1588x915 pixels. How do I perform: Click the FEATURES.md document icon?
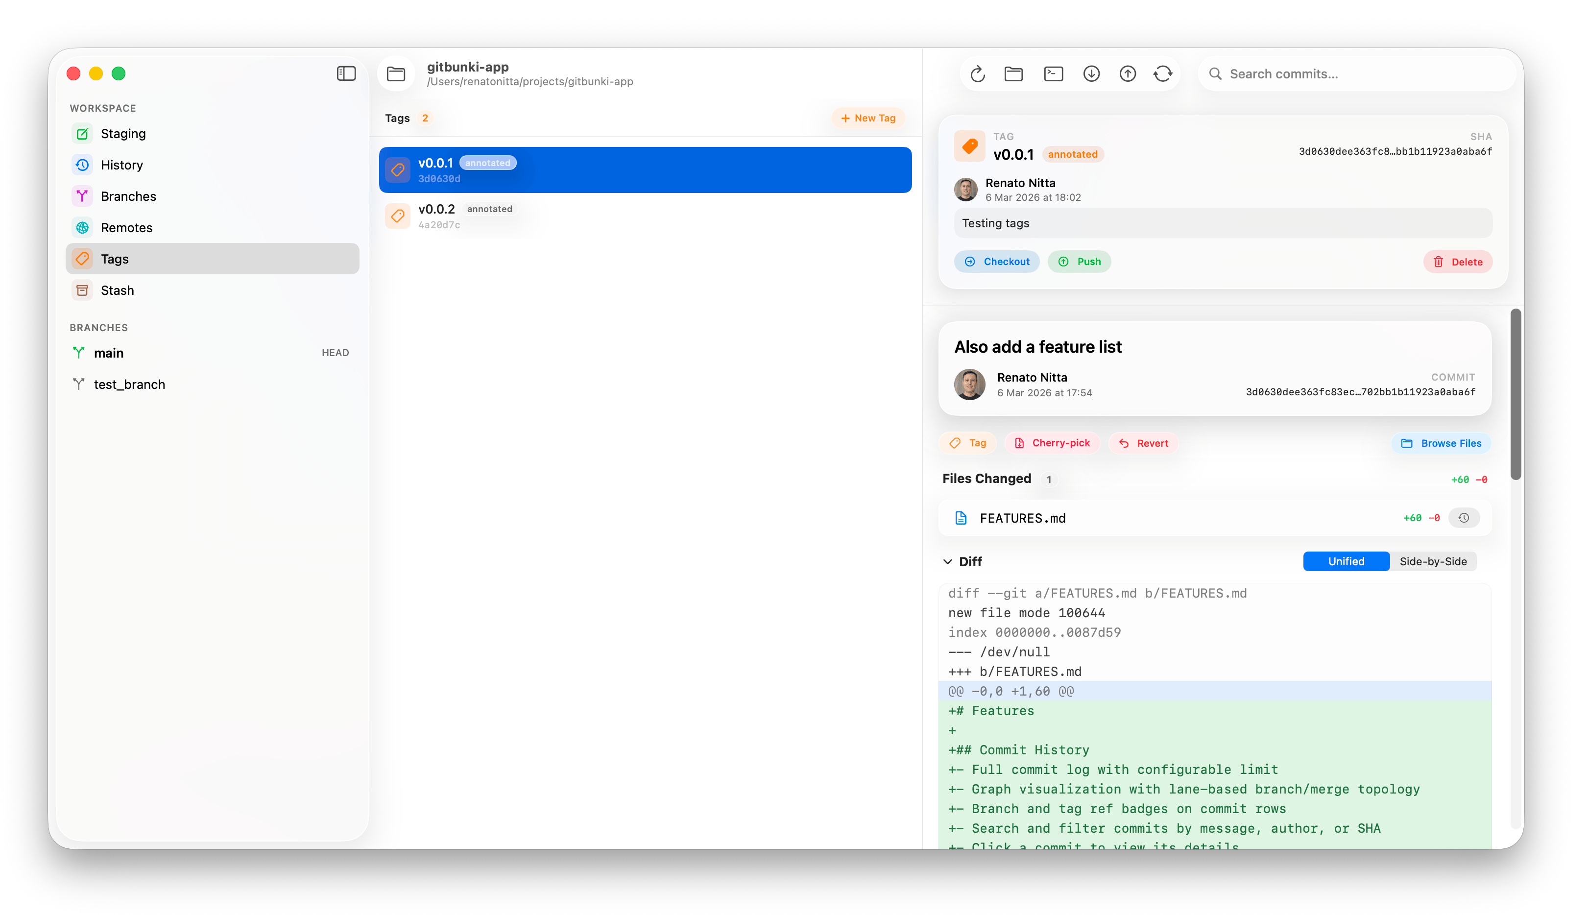(960, 518)
